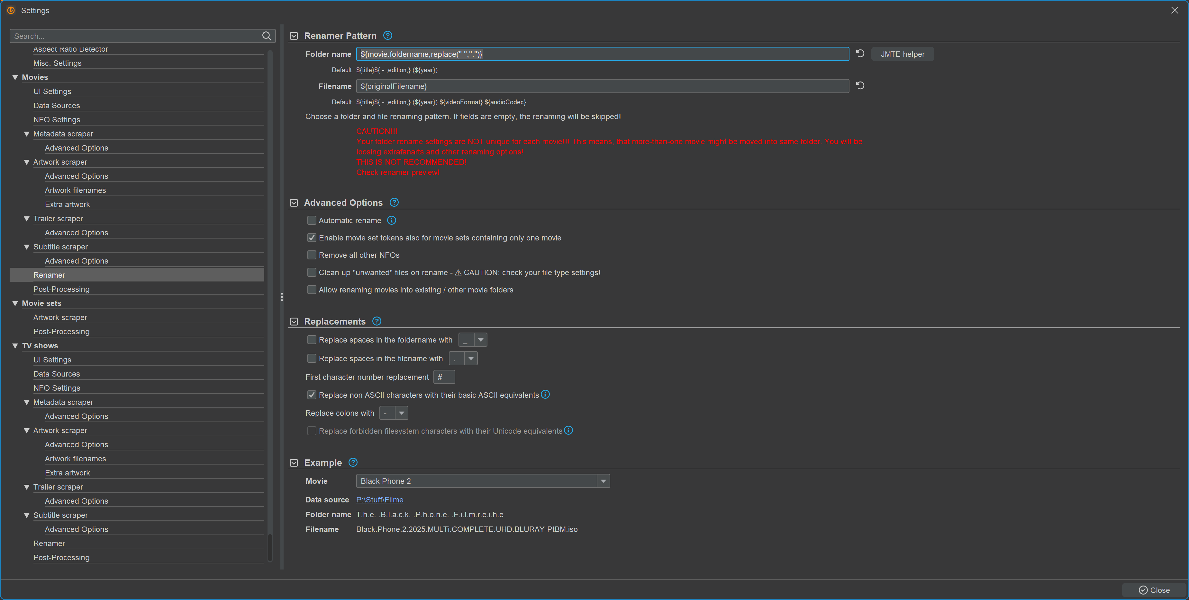Click the search magnifier icon
Viewport: 1189px width, 600px height.
(266, 36)
